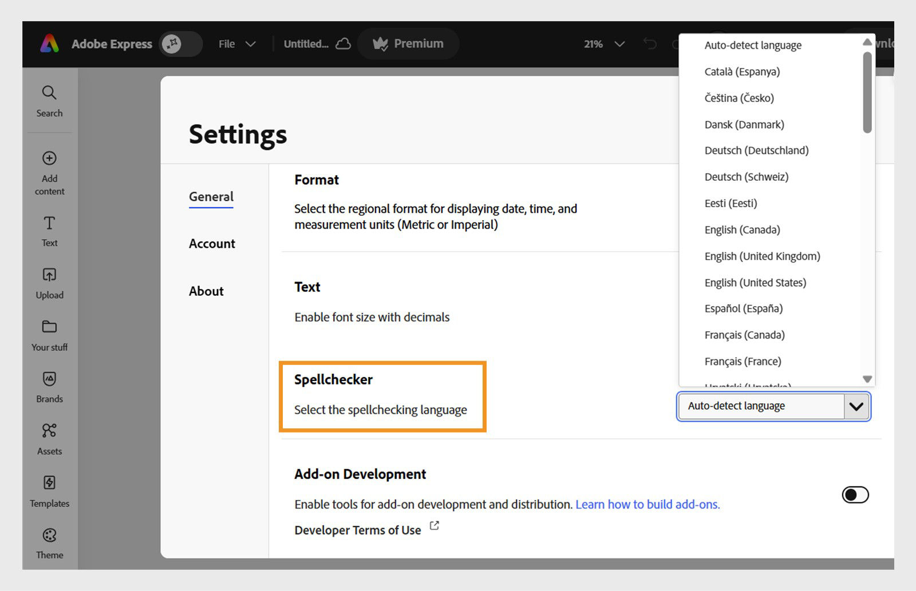Open the Upload panel
The height and width of the screenshot is (591, 916).
(x=49, y=282)
